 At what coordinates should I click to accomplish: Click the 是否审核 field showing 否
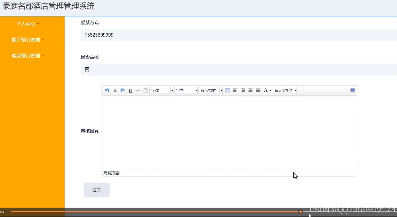pyautogui.click(x=239, y=69)
